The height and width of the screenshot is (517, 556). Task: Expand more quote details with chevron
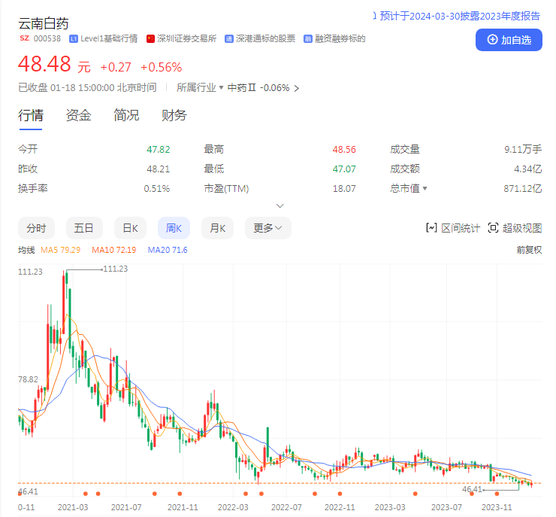point(280,206)
